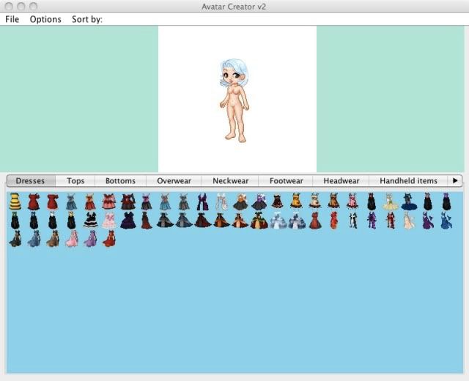Select the slim black and white outfit

[353, 221]
